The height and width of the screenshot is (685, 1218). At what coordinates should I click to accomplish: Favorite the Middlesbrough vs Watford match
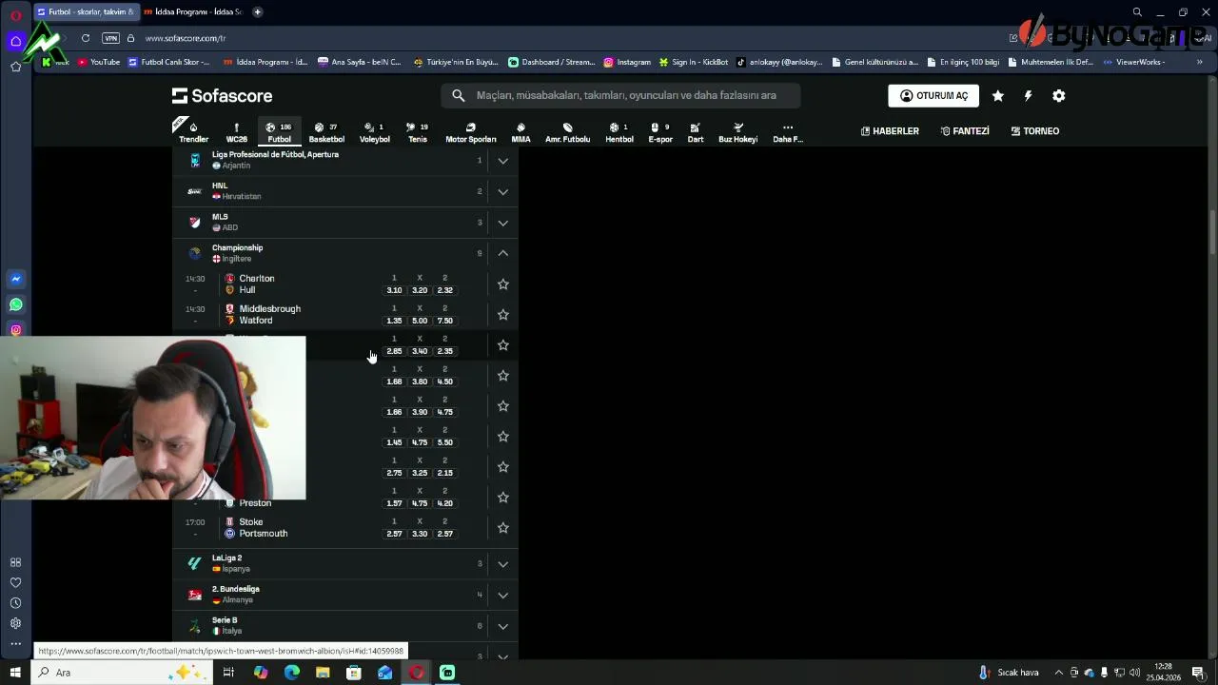coord(503,314)
